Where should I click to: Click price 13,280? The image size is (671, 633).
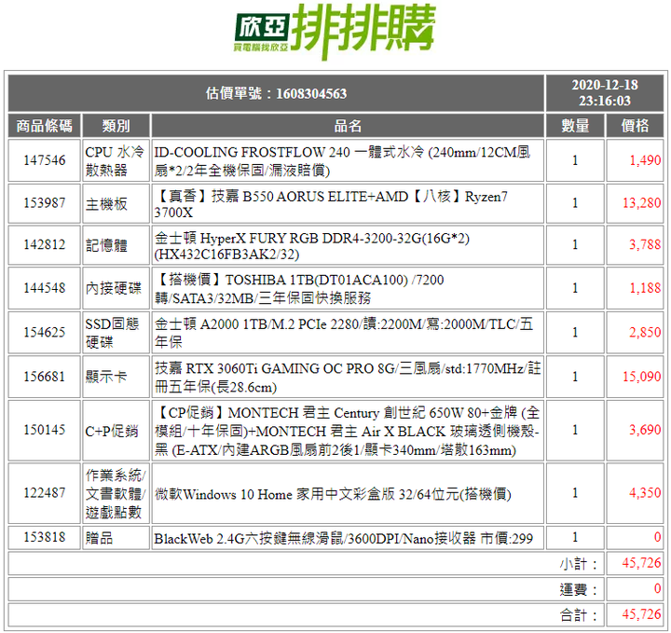click(x=641, y=203)
